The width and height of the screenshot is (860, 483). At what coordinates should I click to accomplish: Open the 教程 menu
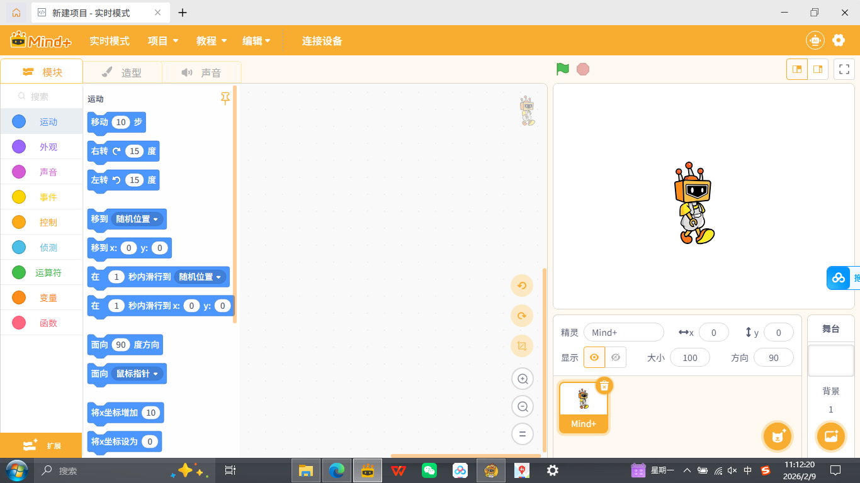(x=210, y=40)
